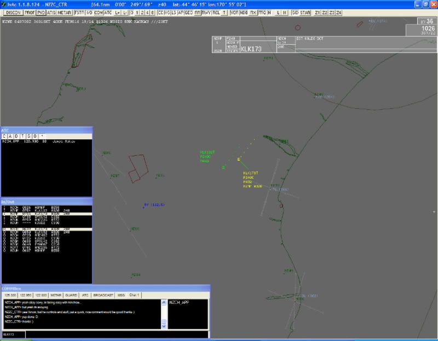438x341 pixels.
Task: Show the COM communication box button
Action: pos(99,12)
